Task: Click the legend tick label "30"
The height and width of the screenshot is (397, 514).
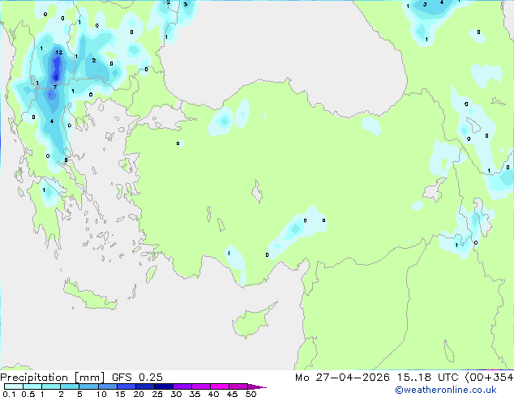Action: 176,394
